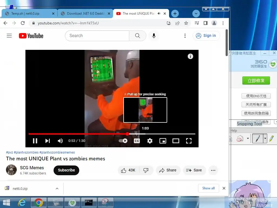This screenshot has width=277, height=208.
Task: Open the #plantvszombies hashtag link
Action: click(x=26, y=152)
